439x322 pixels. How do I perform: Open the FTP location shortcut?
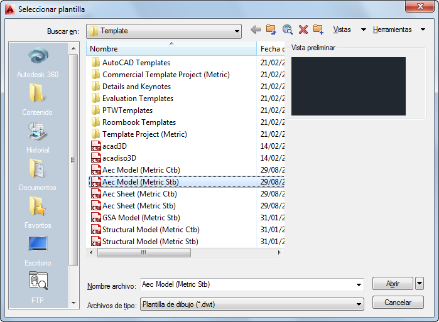[x=38, y=289]
